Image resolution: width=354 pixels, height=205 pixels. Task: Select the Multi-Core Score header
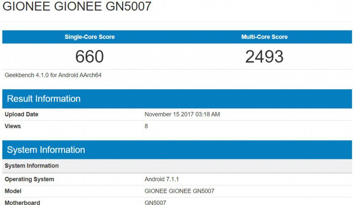tap(264, 37)
